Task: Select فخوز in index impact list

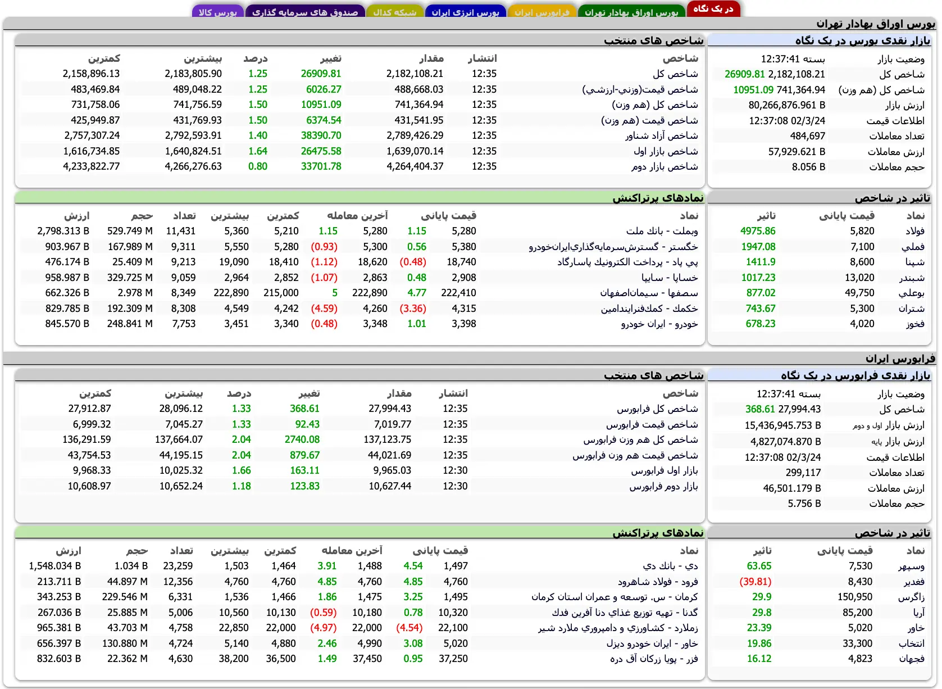Action: coord(914,324)
